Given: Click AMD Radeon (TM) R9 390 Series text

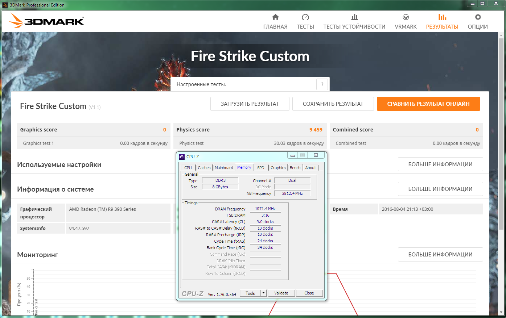Looking at the screenshot, I should (x=103, y=209).
